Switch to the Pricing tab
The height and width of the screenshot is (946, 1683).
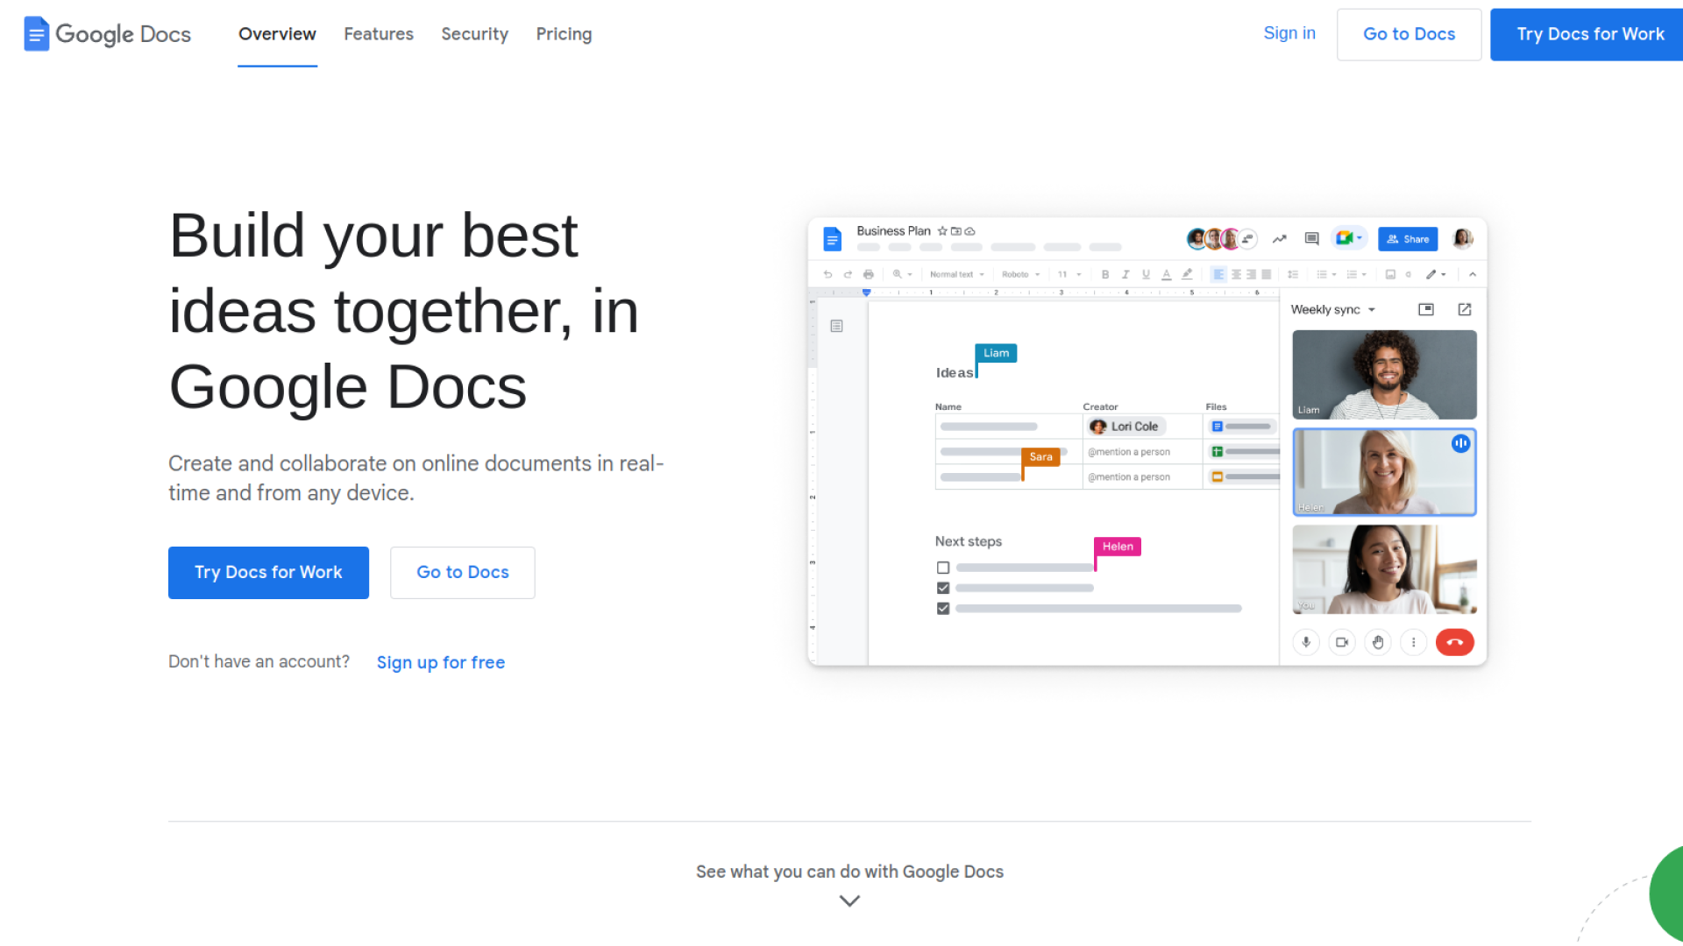point(564,34)
